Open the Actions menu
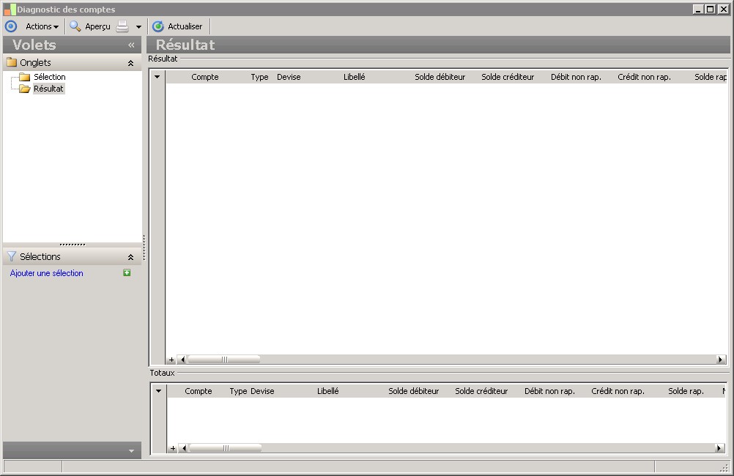This screenshot has height=476, width=734. click(42, 26)
